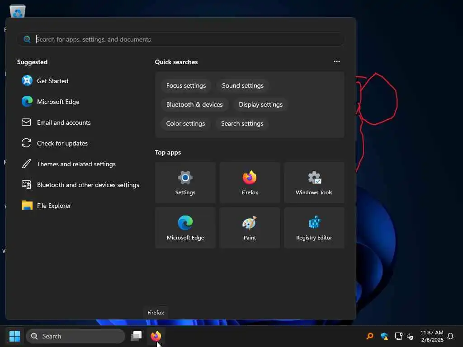The image size is (463, 347).
Task: Click the network status tray icon
Action: tap(398, 336)
